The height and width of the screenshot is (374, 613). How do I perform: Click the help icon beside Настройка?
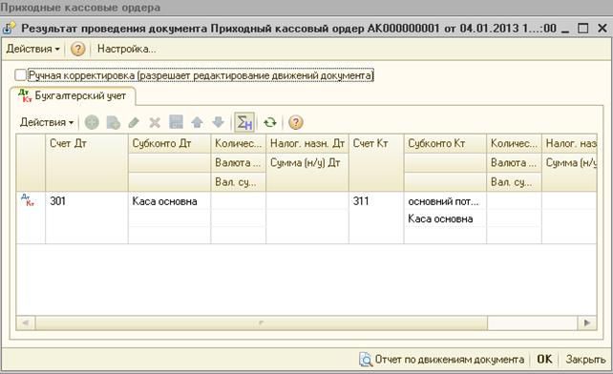[x=77, y=49]
